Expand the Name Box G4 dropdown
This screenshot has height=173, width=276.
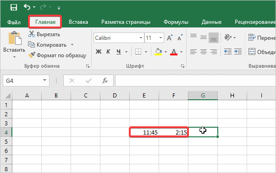coord(45,80)
